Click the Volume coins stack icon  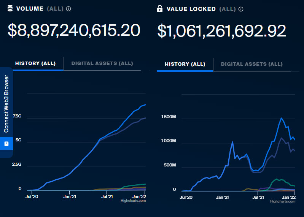[x=10, y=8]
